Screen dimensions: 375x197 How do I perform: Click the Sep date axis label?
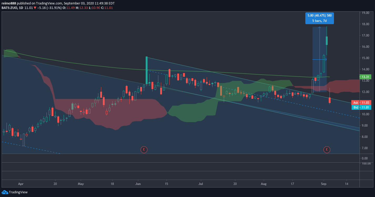[x=324, y=184]
